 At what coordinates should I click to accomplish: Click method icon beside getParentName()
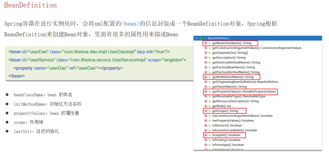pyautogui.click(x=206, y=87)
